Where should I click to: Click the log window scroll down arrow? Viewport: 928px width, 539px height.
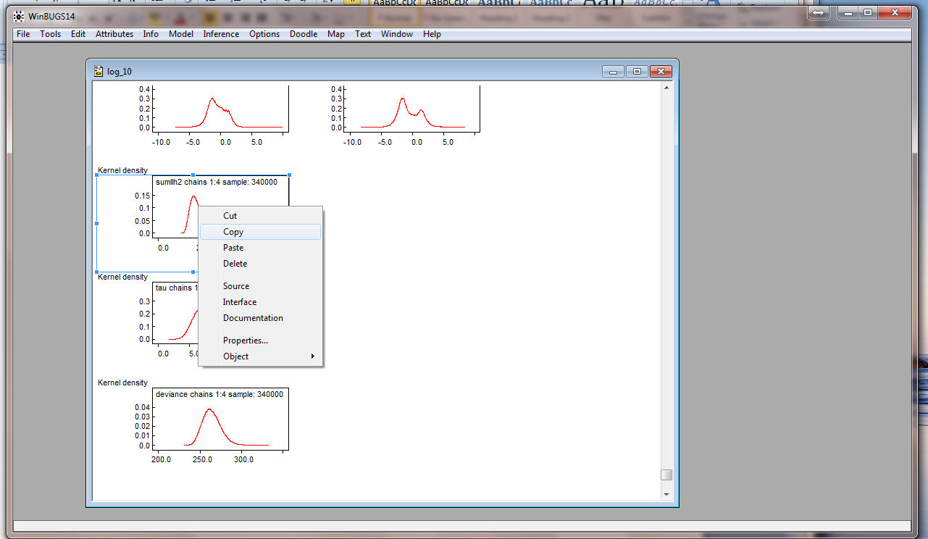tap(666, 494)
